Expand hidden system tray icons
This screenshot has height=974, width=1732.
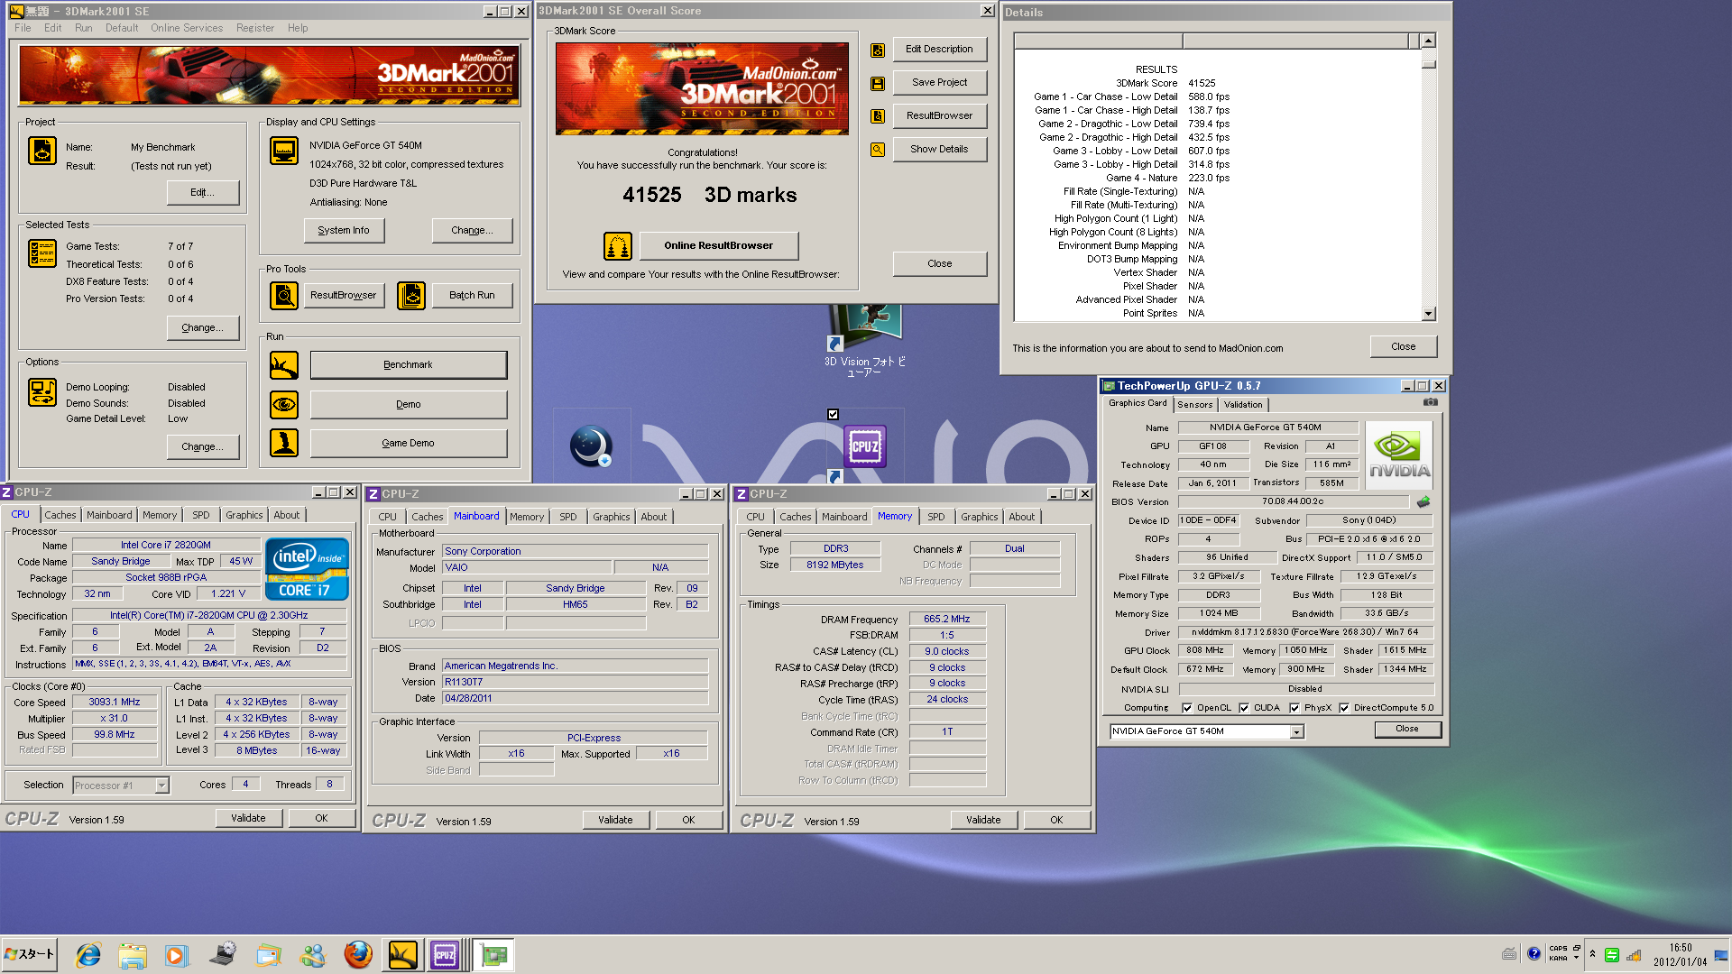(x=1592, y=954)
